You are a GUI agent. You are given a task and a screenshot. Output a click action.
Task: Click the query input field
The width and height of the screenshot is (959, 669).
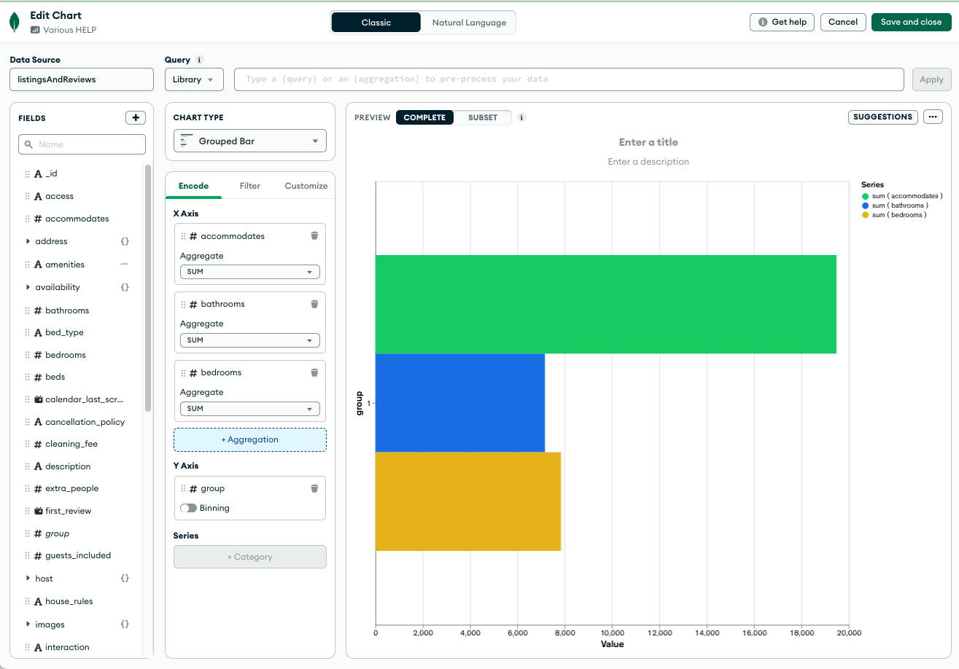click(x=570, y=79)
